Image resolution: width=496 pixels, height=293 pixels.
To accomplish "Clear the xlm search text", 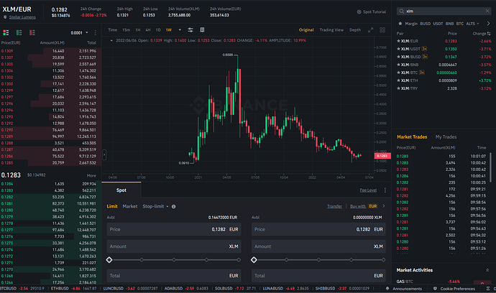I will coord(487,11).
